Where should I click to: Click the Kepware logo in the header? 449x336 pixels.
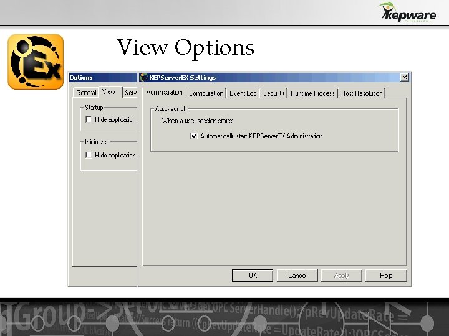tap(407, 12)
